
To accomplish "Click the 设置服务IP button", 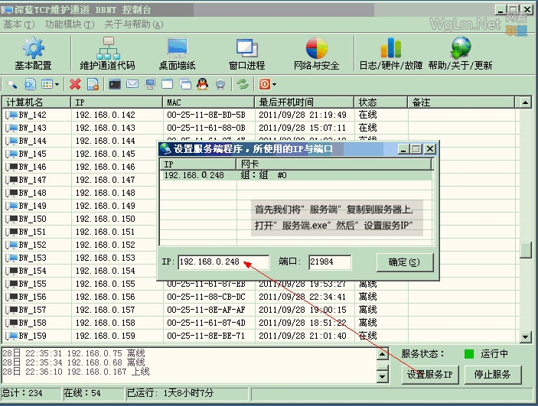I will [430, 375].
